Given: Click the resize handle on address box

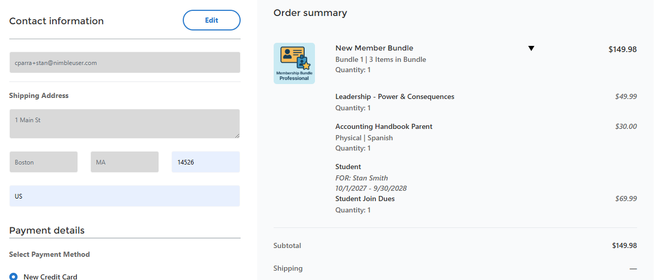Looking at the screenshot, I should (238, 136).
